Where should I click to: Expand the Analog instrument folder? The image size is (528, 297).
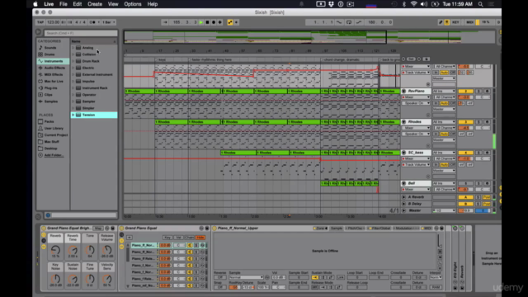click(x=73, y=48)
